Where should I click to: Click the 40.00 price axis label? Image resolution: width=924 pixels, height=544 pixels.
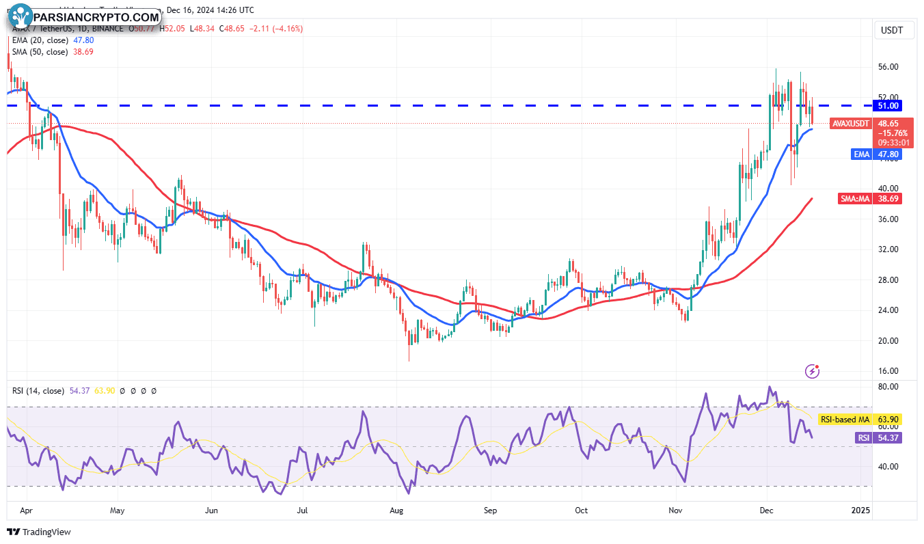click(888, 189)
